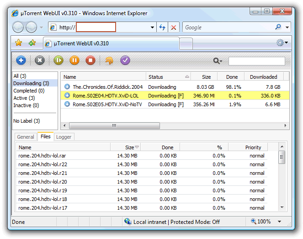Click the Rome.S02E04 torrent status icon
This screenshot has width=303, height=239.
(x=67, y=95)
